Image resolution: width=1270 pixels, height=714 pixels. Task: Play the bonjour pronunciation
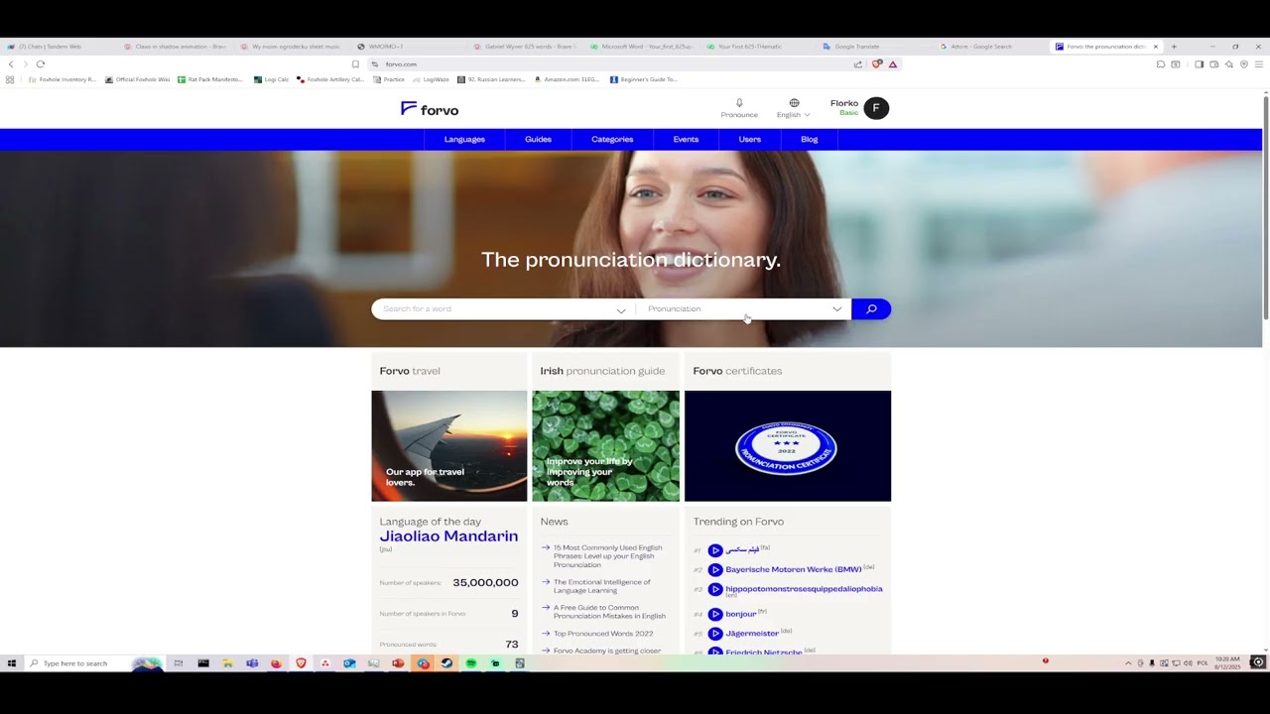[714, 614]
